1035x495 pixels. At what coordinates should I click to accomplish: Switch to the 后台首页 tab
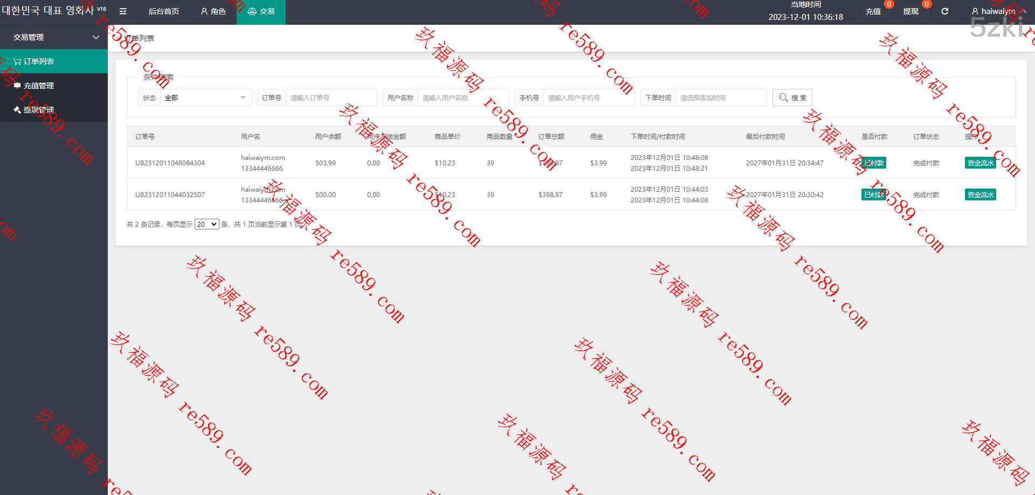(x=163, y=11)
